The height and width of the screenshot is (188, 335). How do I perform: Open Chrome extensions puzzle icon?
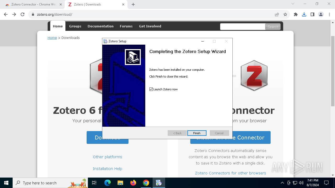coord(296,14)
